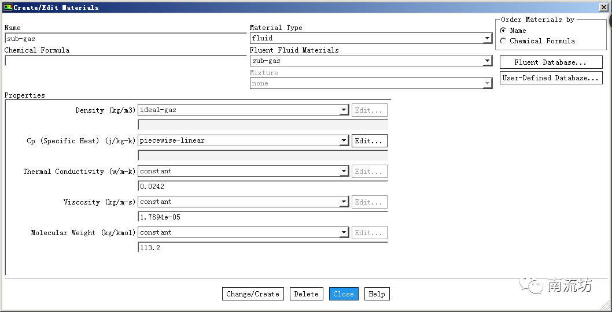Click the Name field containing sub-gas
The width and height of the screenshot is (612, 312).
coord(126,39)
